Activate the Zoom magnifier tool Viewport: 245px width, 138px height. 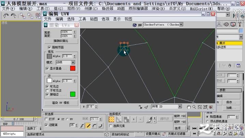click(x=194, y=107)
